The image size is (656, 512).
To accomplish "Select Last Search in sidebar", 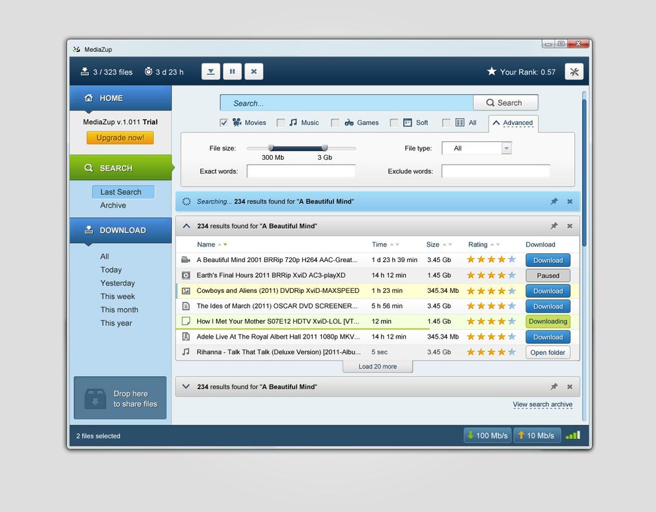I will 124,192.
